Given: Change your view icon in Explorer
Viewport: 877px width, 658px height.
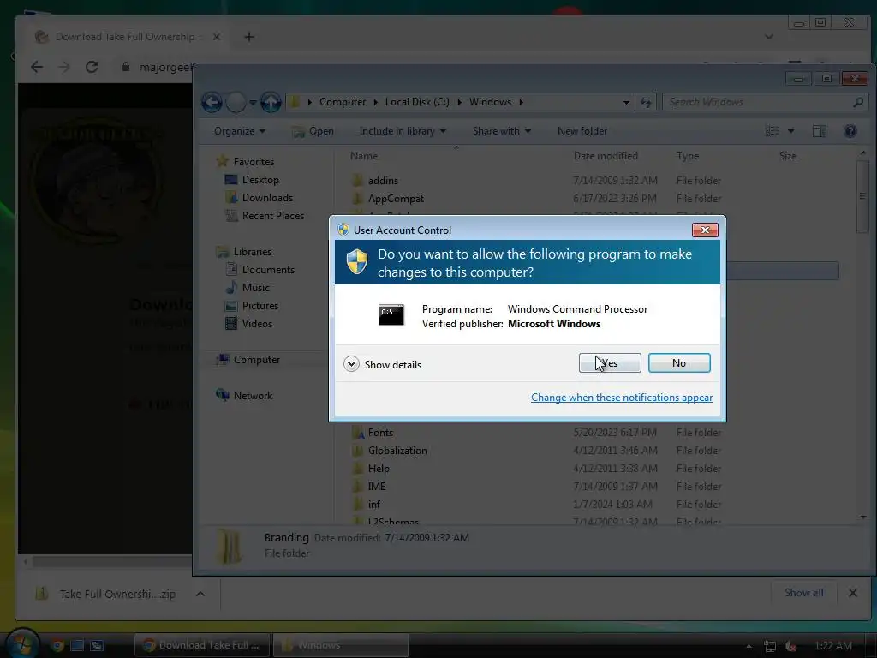Looking at the screenshot, I should (773, 131).
